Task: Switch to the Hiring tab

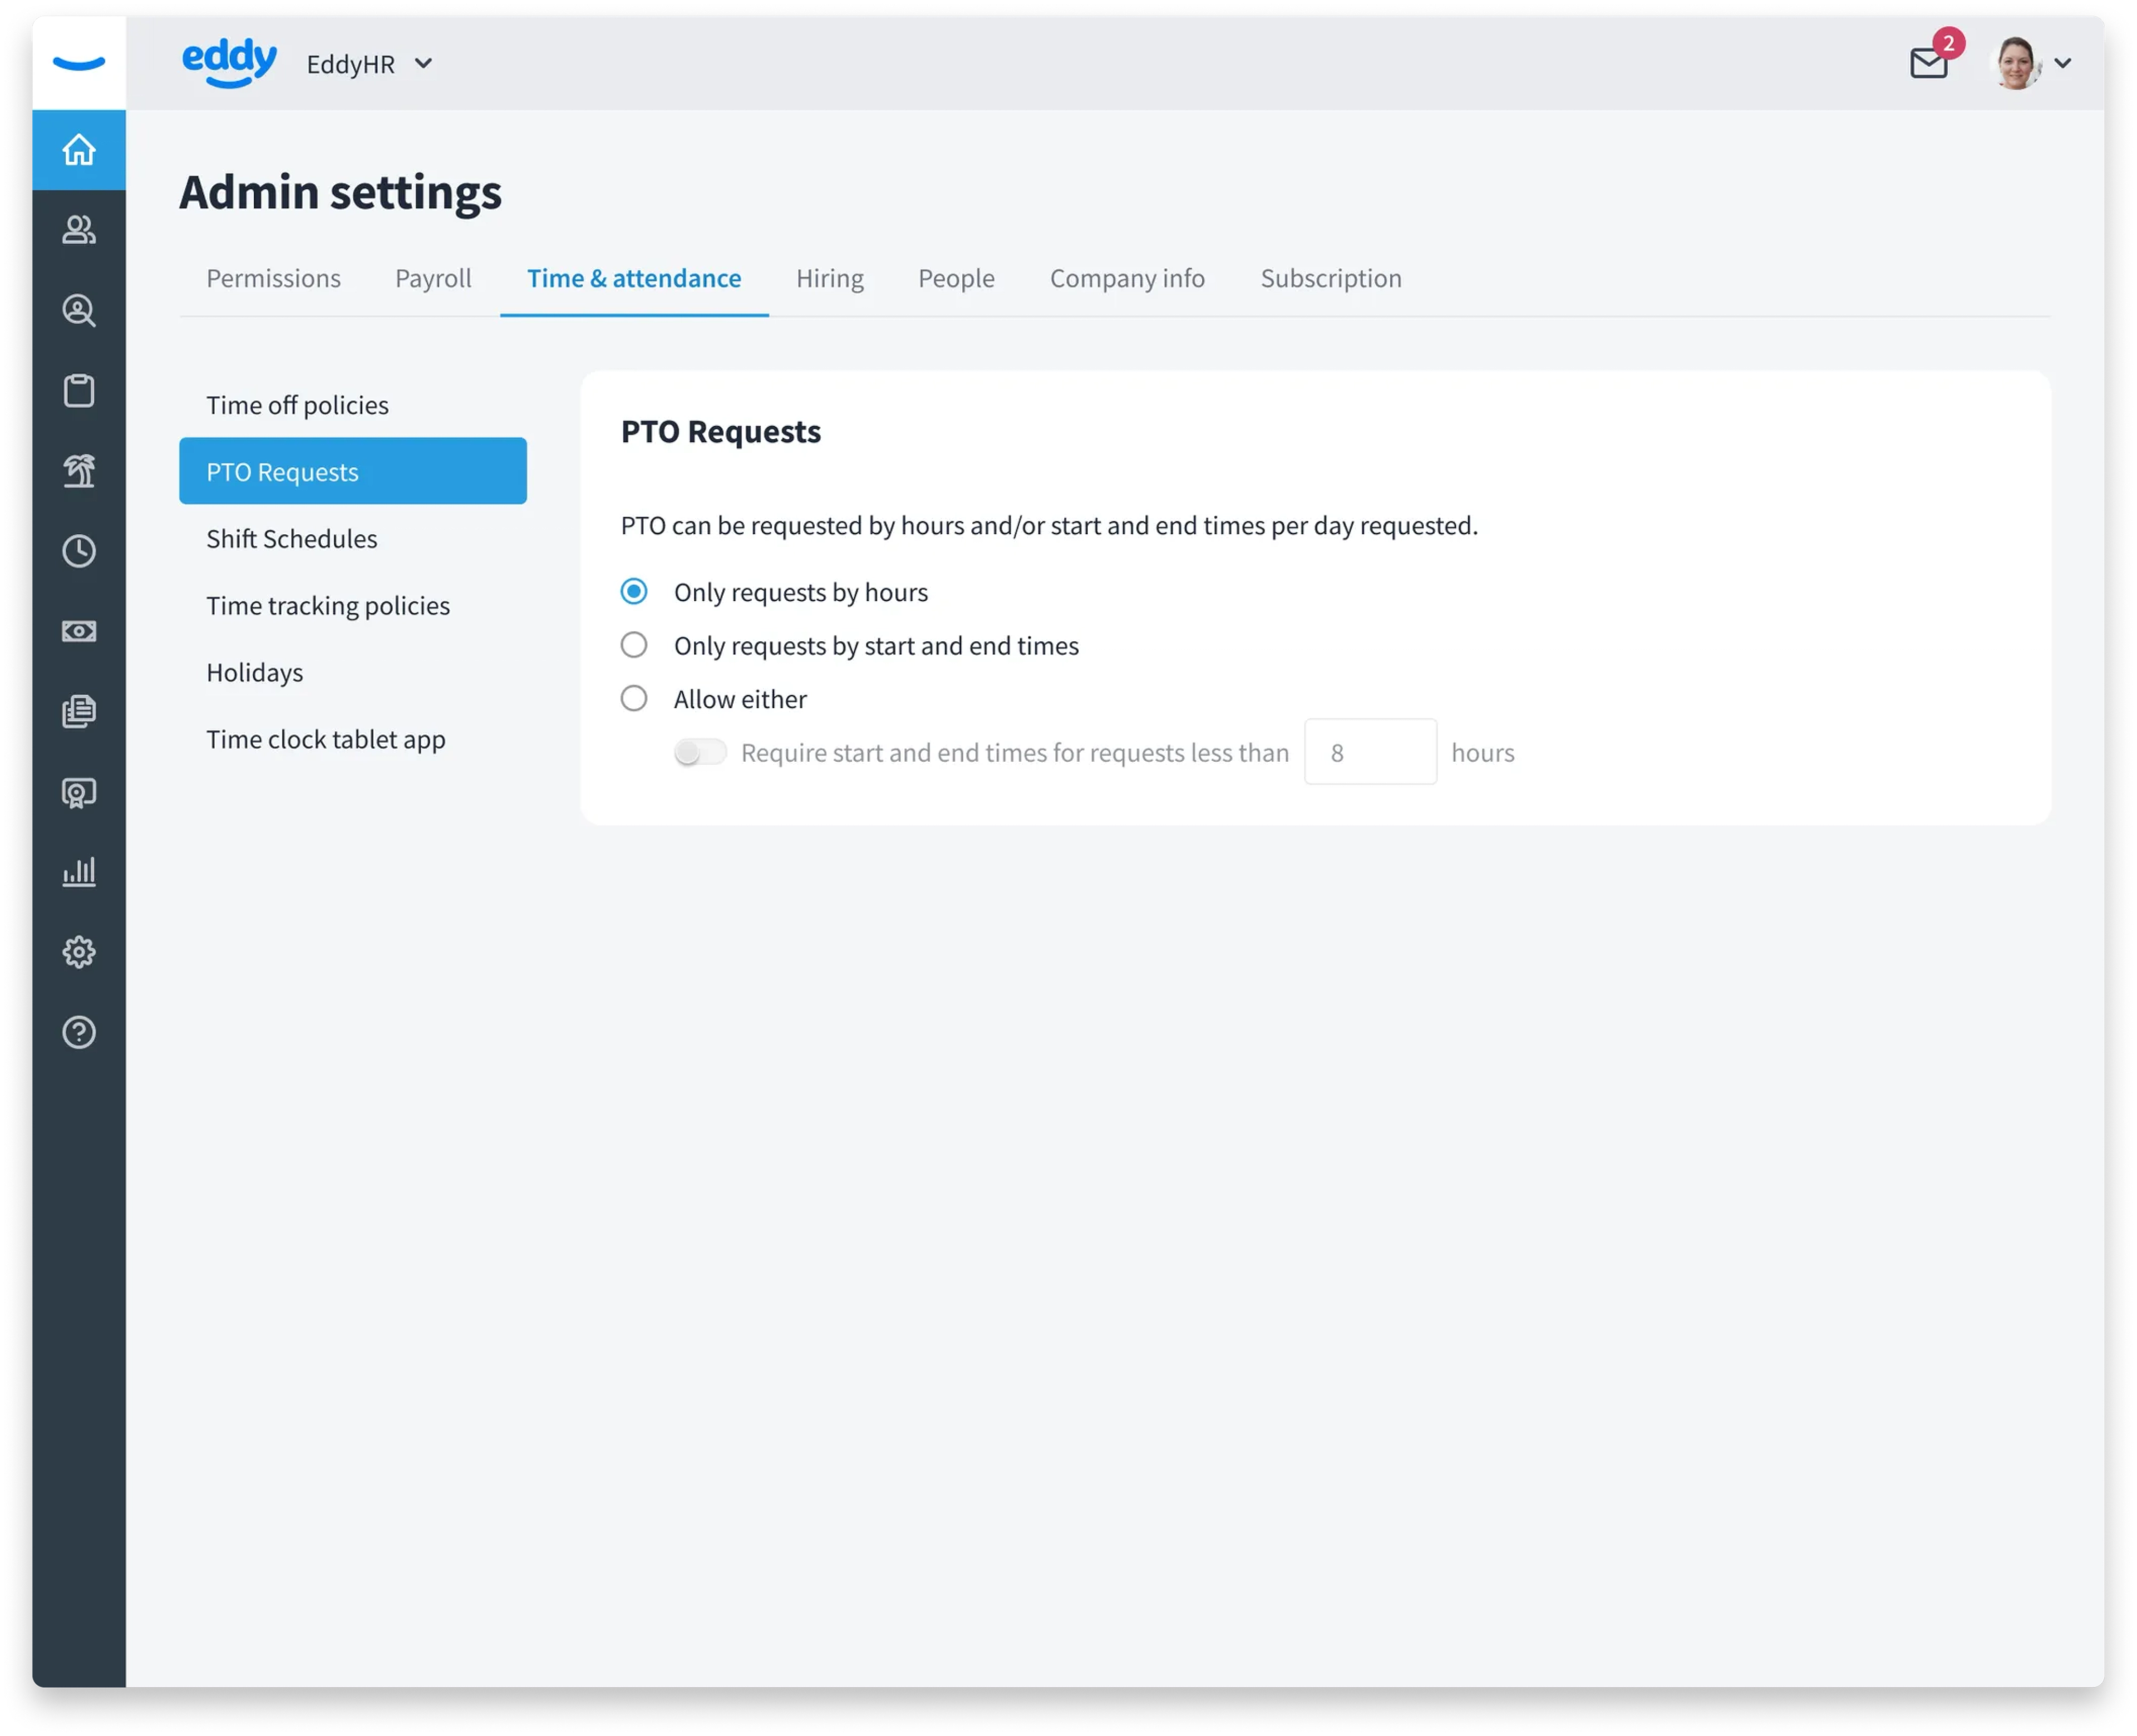Action: 829,278
